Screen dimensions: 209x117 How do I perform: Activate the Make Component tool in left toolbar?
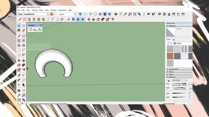24,25
